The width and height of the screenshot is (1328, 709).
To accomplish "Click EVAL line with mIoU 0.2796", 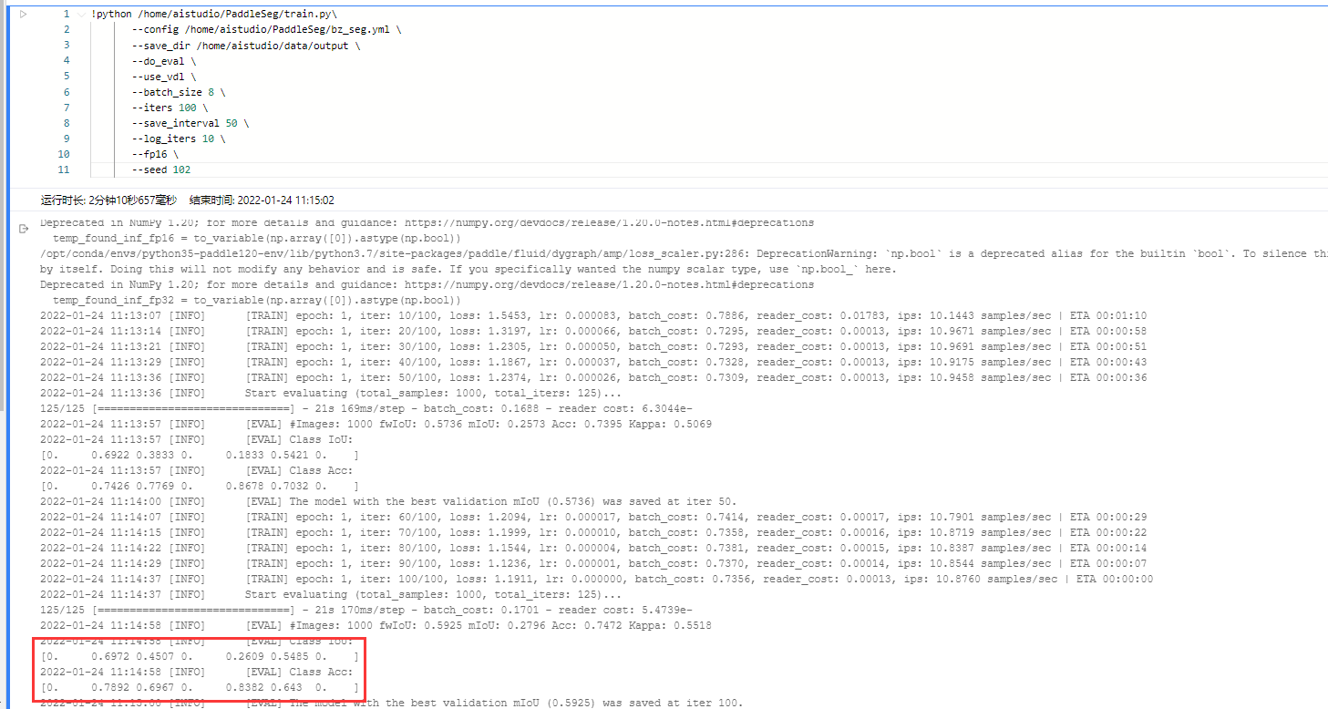I will [x=376, y=625].
